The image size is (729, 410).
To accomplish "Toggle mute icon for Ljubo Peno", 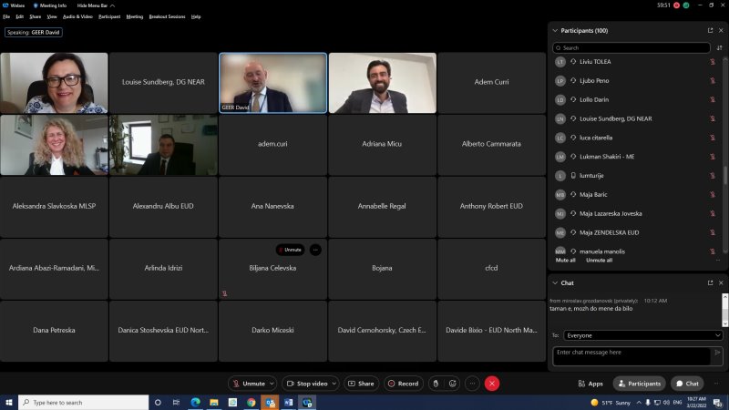I will [x=713, y=81].
